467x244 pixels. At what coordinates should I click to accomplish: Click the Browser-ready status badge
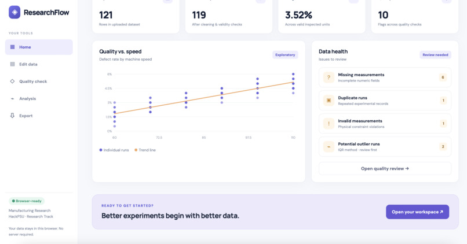pyautogui.click(x=27, y=201)
